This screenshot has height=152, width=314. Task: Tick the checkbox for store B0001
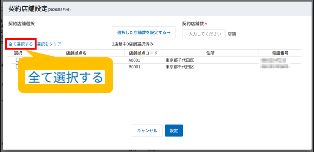pos(18,66)
